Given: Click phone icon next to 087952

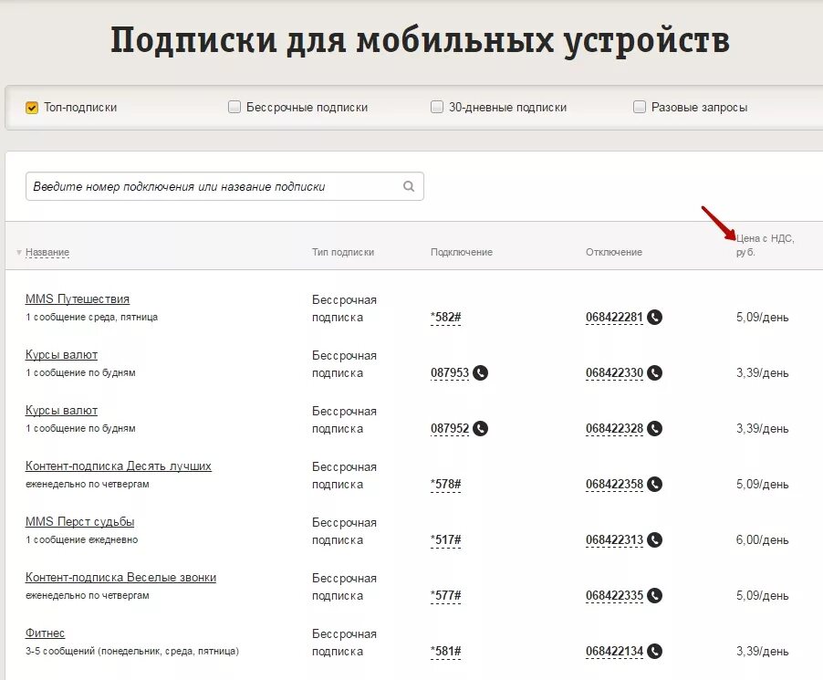Looking at the screenshot, I should pyautogui.click(x=480, y=428).
